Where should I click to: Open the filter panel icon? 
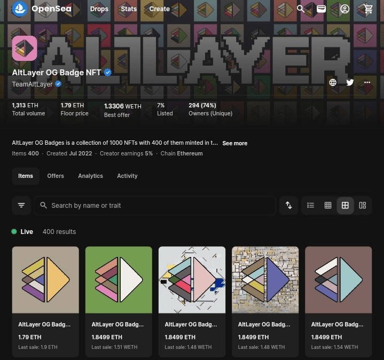pyautogui.click(x=21, y=205)
